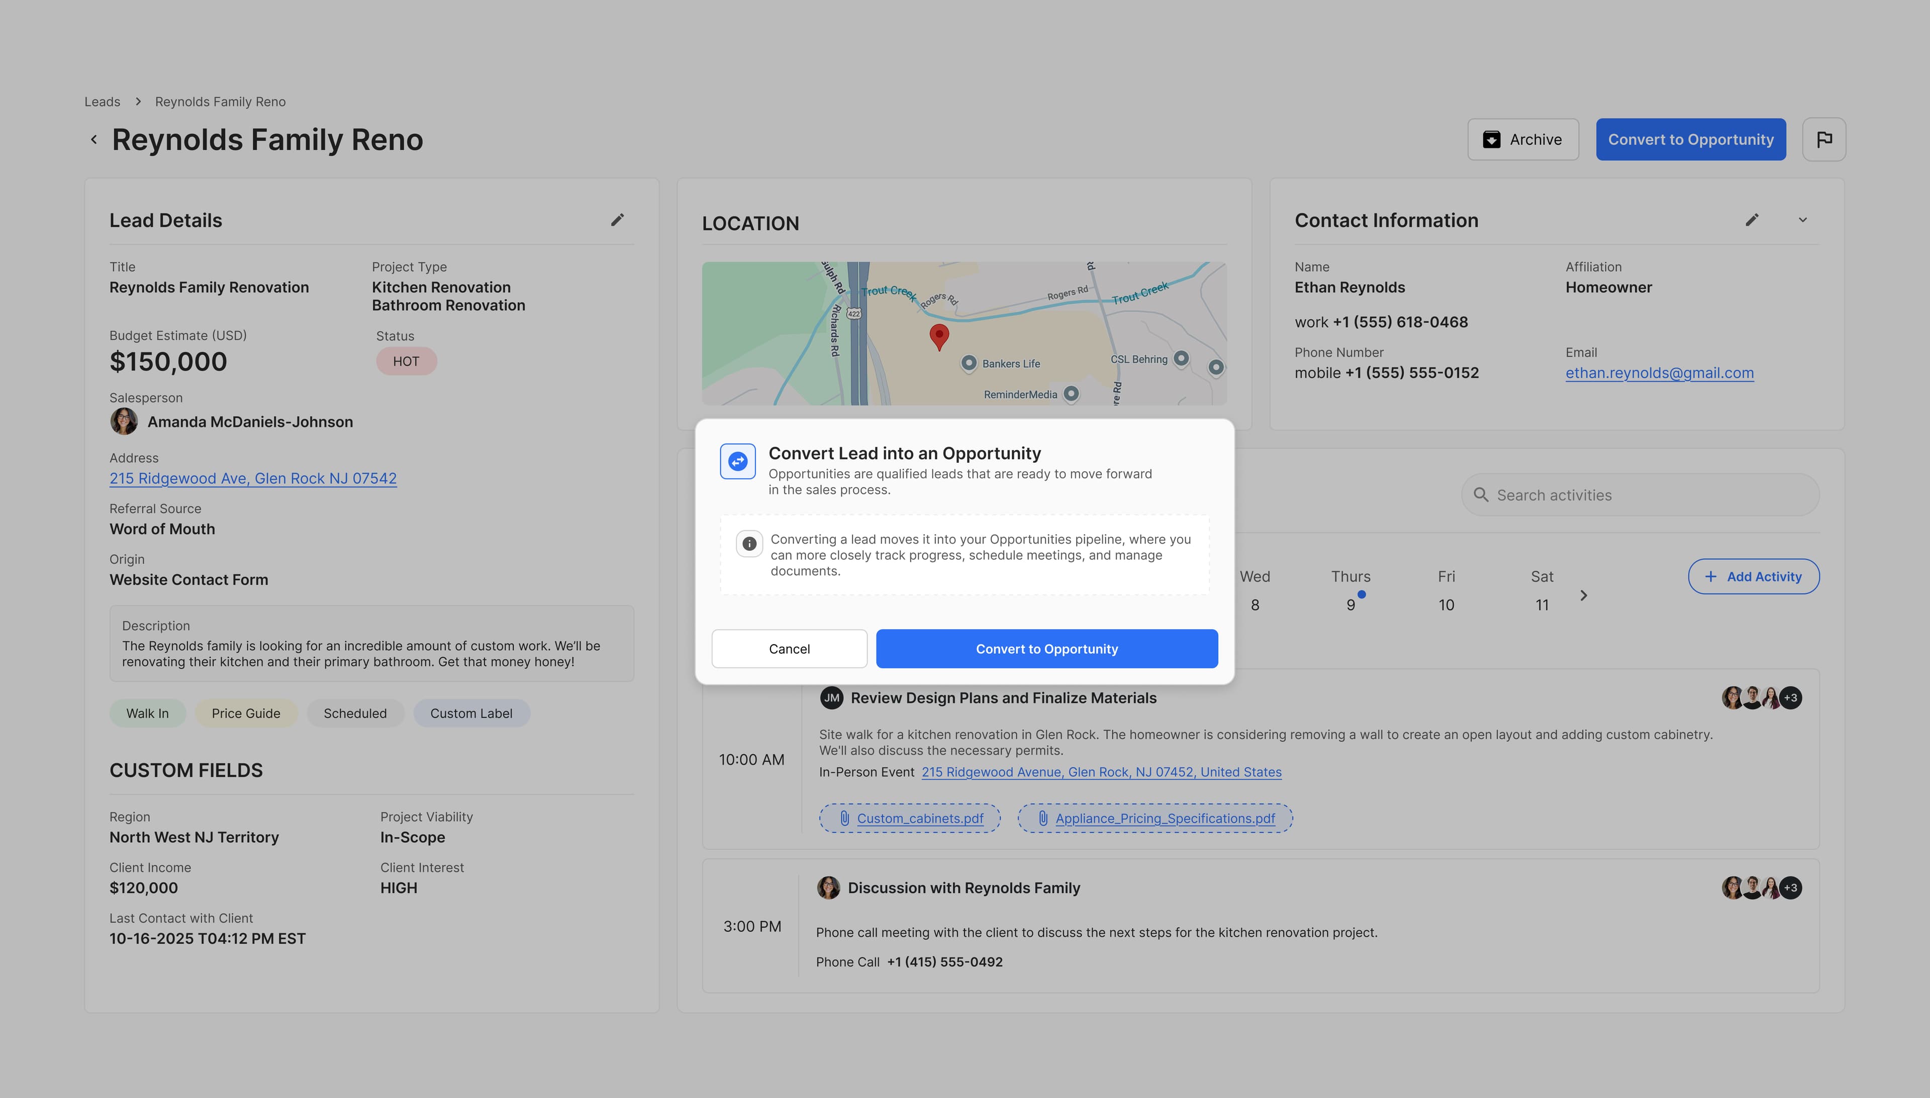Screen dimensions: 1930x1098
Task: Click the yellow Price Guide tag
Action: (246, 714)
